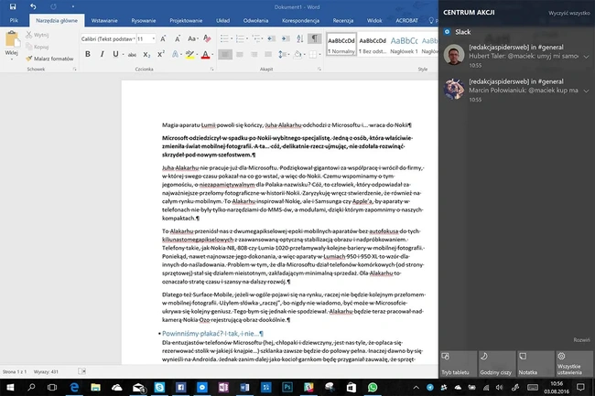595x396 pixels.
Task: Open the change case dropdown
Action: click(192, 38)
